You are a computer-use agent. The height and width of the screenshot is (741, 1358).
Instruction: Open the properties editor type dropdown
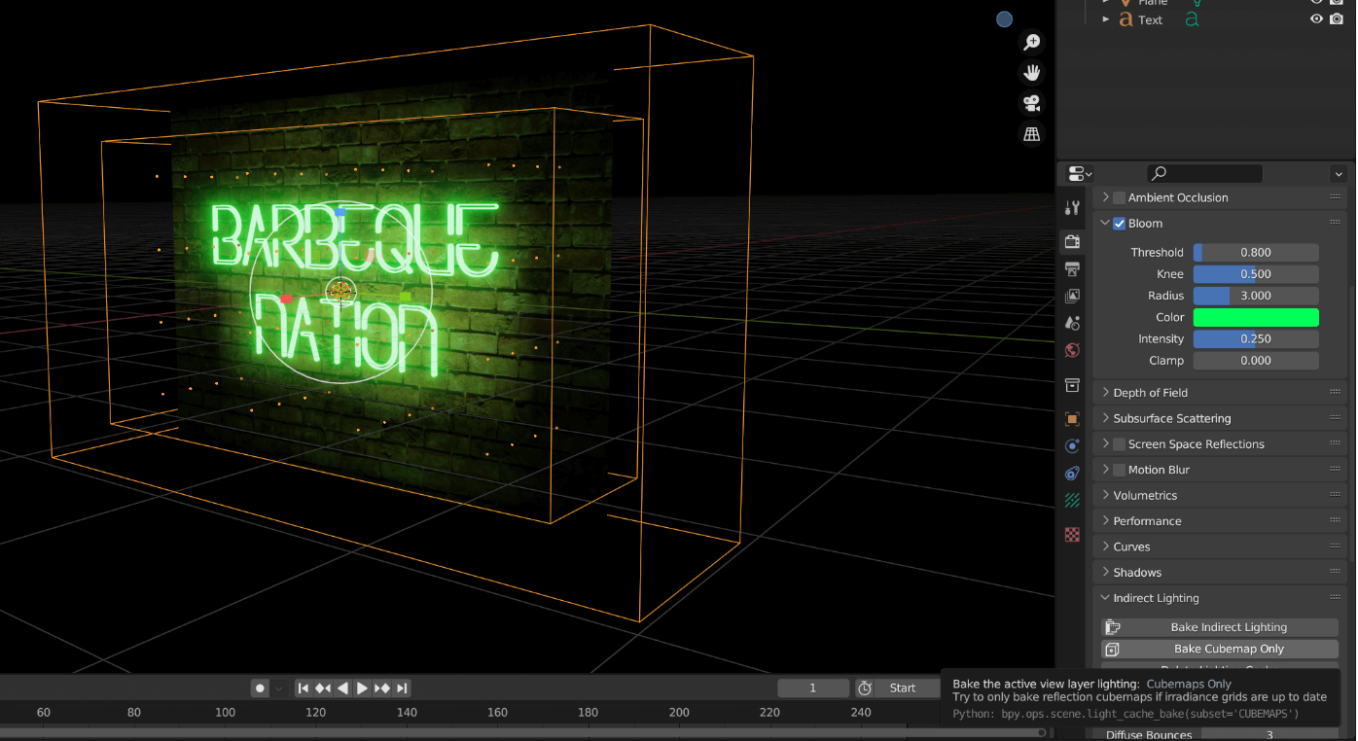point(1080,174)
